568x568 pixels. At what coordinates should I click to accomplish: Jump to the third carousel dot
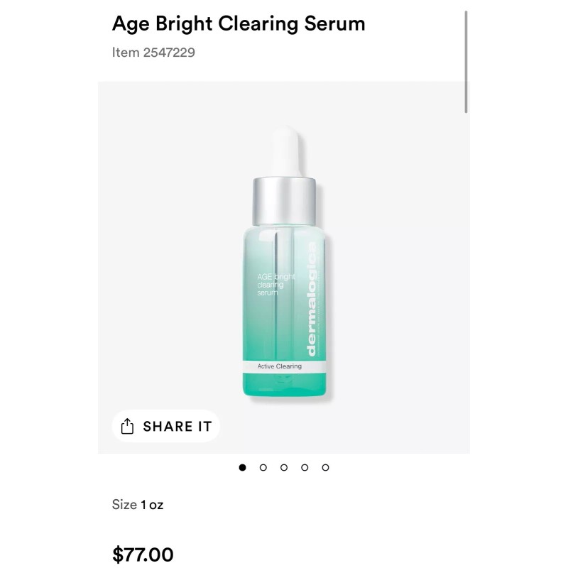tap(284, 467)
